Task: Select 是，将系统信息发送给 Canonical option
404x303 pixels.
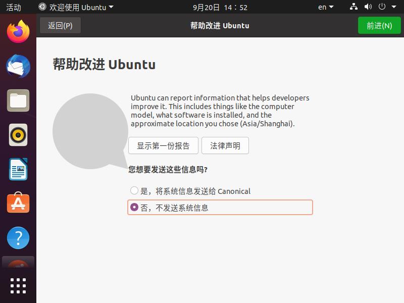Action: [190, 191]
